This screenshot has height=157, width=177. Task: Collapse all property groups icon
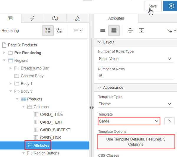pos(130,30)
